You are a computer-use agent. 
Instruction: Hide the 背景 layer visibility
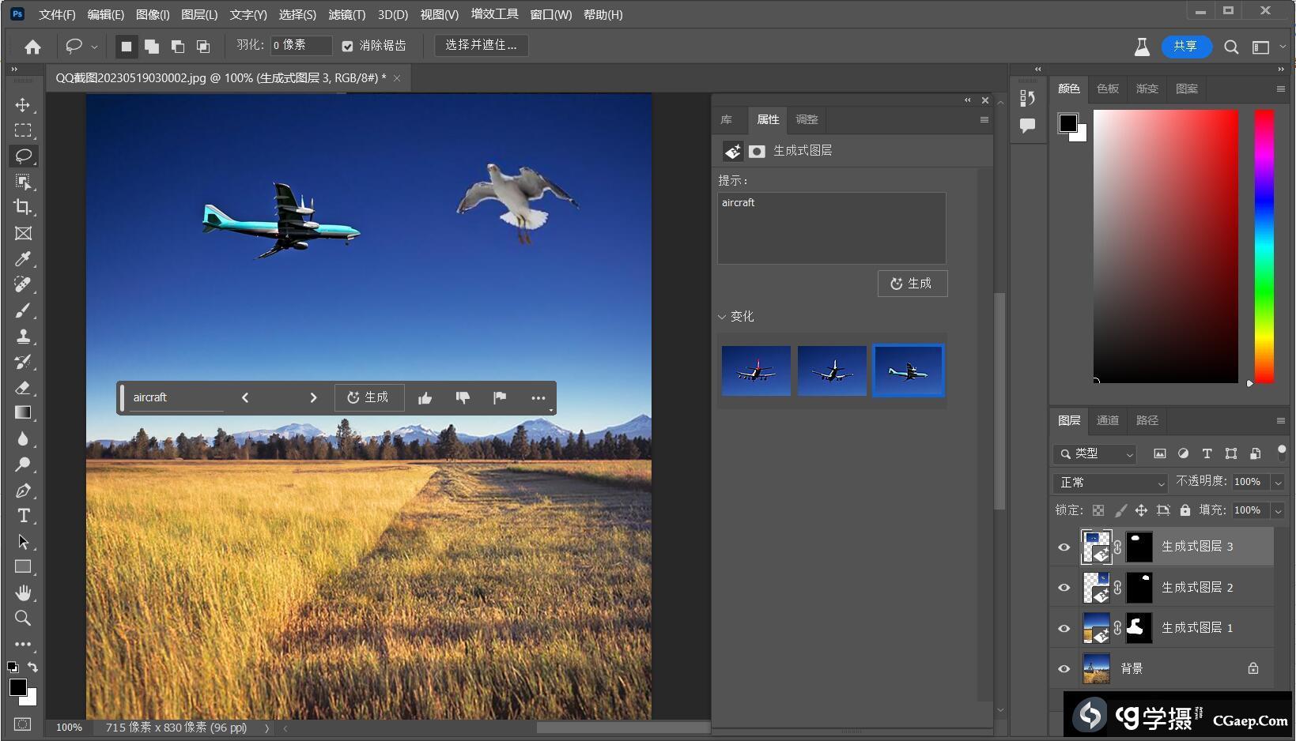[x=1064, y=669]
